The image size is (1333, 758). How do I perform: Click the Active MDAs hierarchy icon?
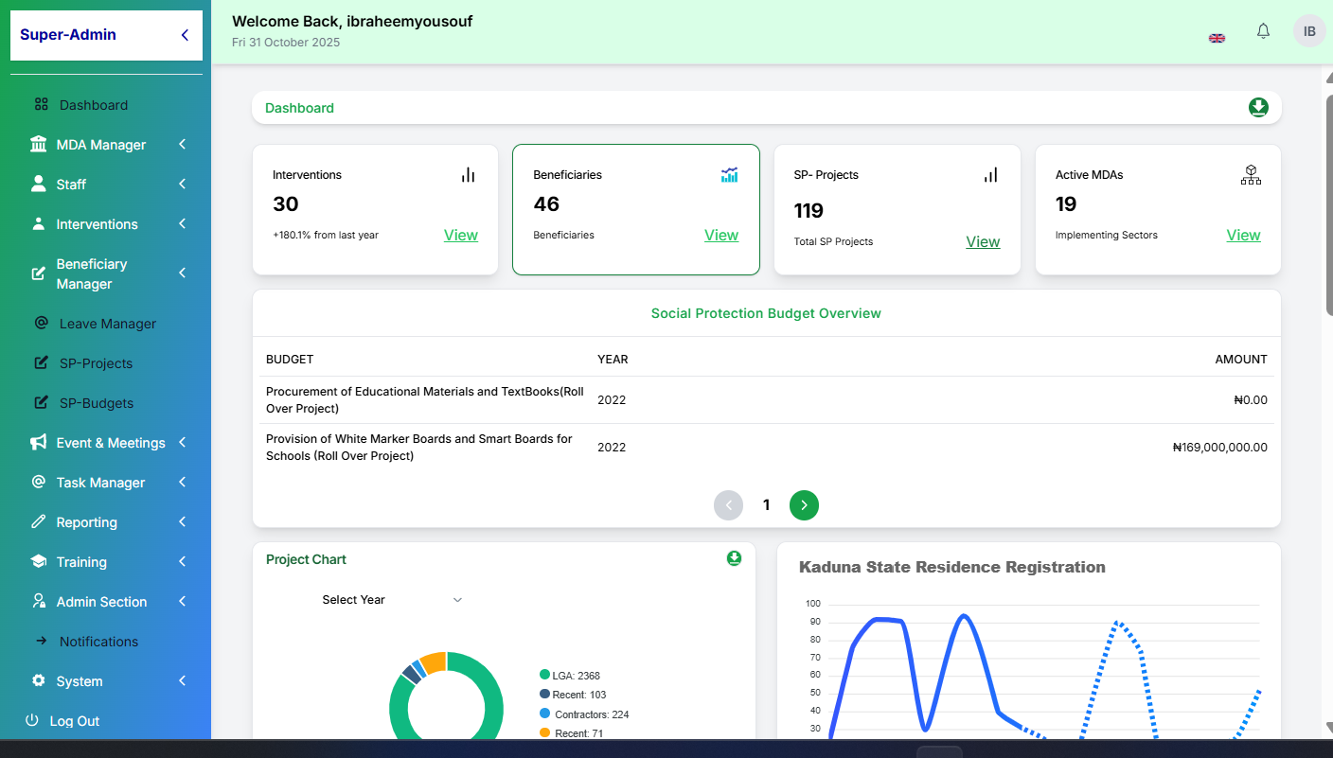(x=1251, y=175)
